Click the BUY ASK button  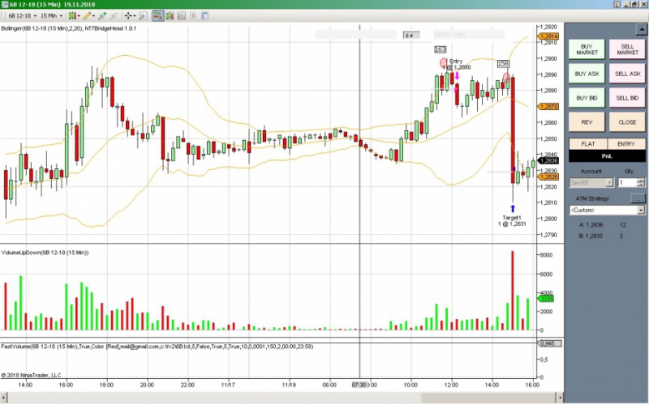587,74
